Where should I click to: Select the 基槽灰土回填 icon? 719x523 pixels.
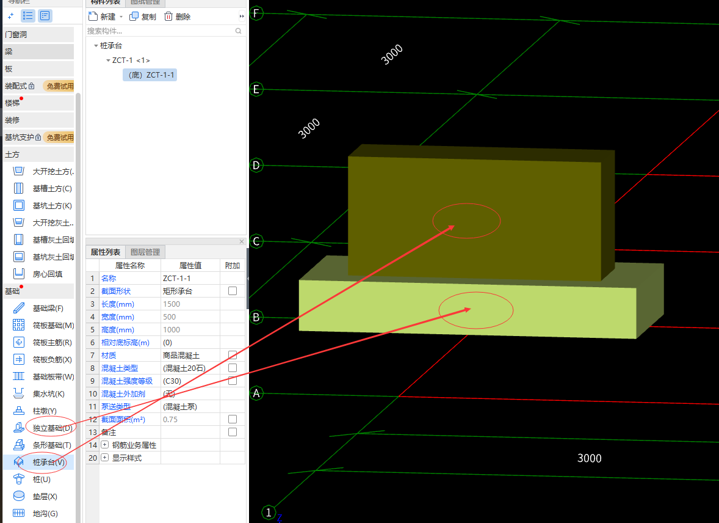19,240
